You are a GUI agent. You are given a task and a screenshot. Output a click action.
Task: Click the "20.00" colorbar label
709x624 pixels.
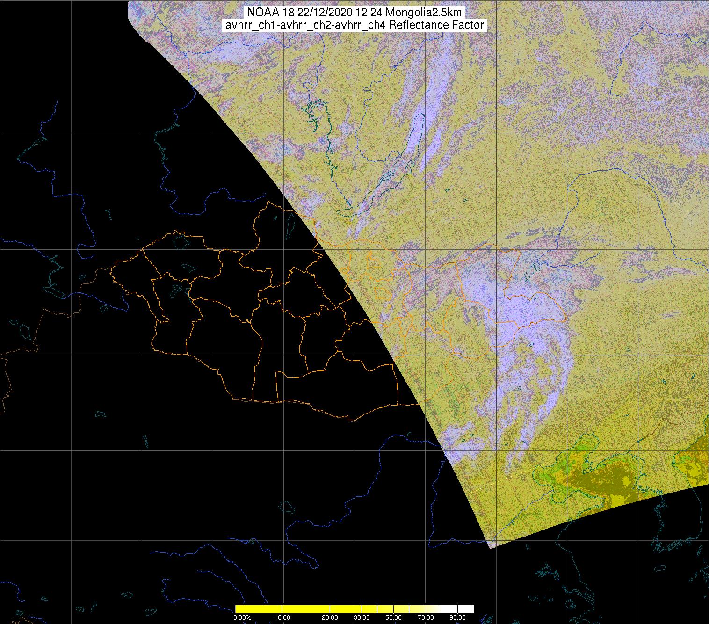[330, 617]
